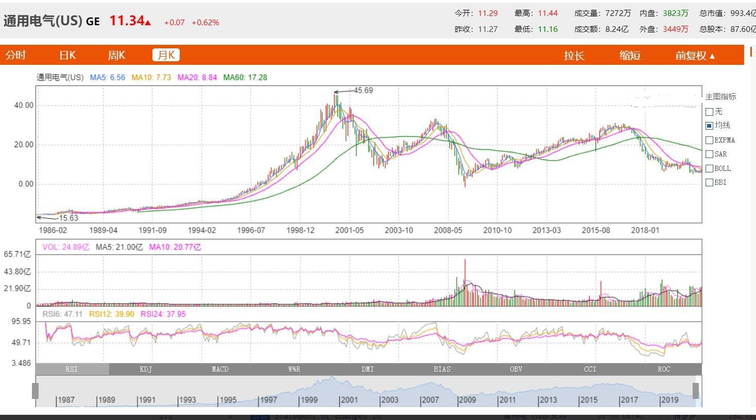Select the 月K monthly chart tab

coord(166,55)
